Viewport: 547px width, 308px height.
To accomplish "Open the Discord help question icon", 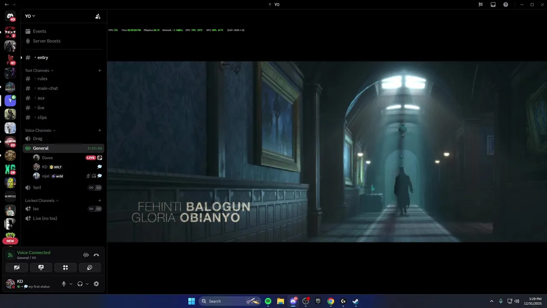I will tap(506, 4).
